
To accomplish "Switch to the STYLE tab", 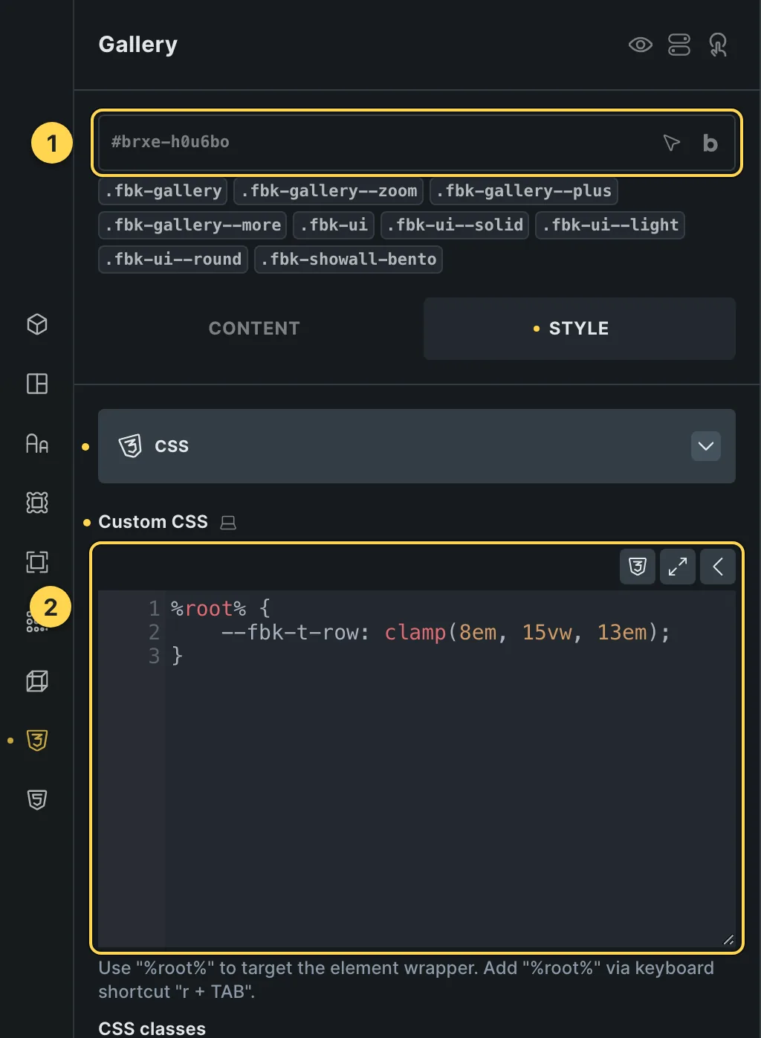I will pos(580,329).
